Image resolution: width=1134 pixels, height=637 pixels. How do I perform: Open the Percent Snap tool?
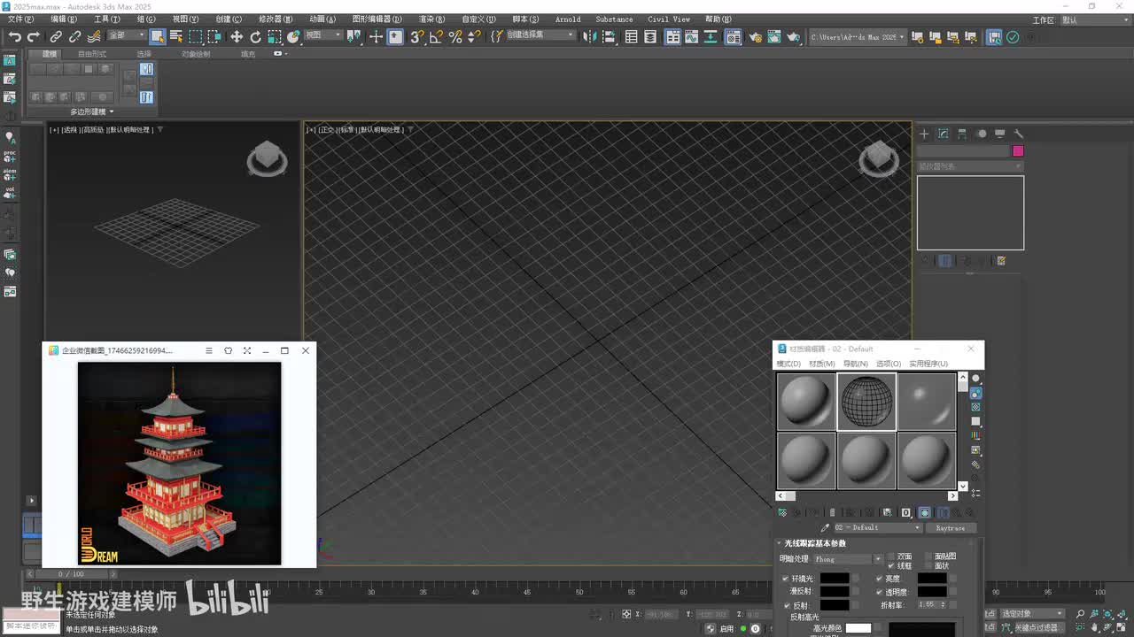(455, 37)
